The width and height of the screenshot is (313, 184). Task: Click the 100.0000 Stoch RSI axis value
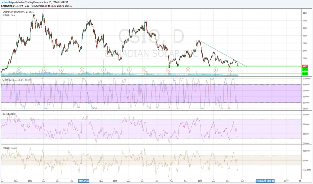click(306, 79)
